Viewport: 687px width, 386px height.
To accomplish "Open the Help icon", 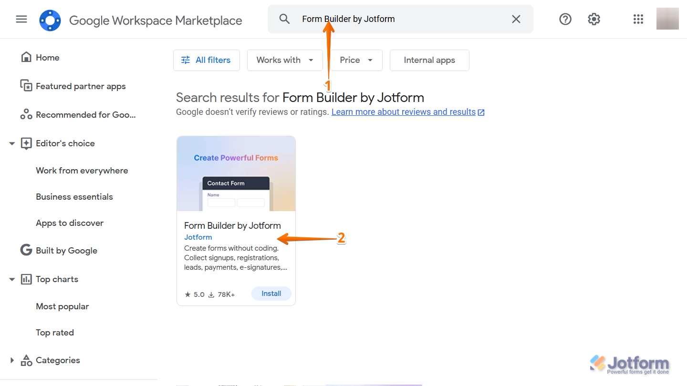I will coord(565,19).
